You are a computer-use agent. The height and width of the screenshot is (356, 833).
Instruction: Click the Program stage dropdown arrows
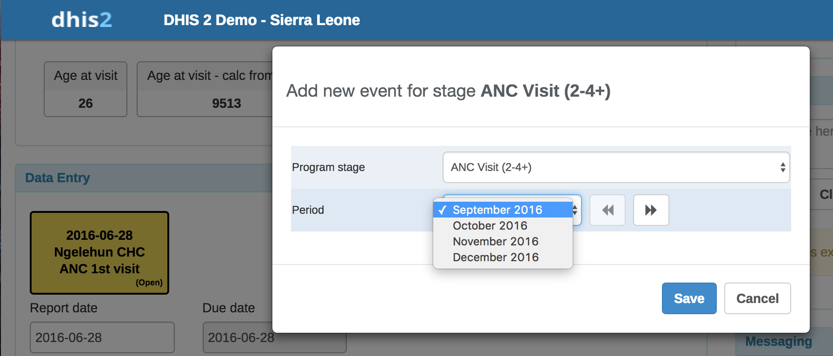[x=783, y=167]
